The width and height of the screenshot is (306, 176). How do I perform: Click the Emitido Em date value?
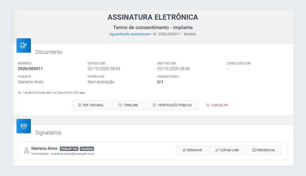174,69
